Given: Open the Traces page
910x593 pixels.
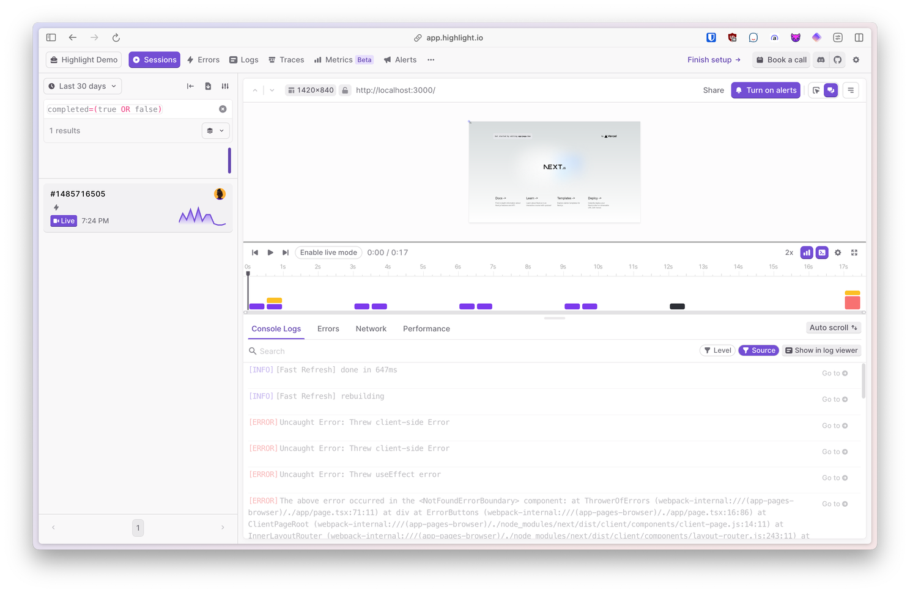Looking at the screenshot, I should click(x=286, y=60).
